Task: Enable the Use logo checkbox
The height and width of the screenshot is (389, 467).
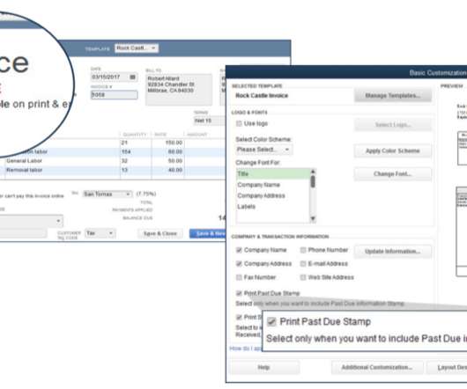Action: (239, 123)
